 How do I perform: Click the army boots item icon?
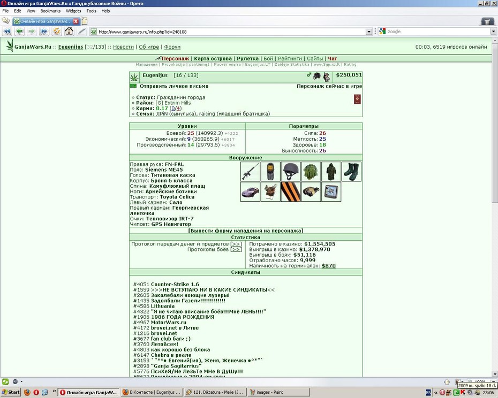click(352, 171)
